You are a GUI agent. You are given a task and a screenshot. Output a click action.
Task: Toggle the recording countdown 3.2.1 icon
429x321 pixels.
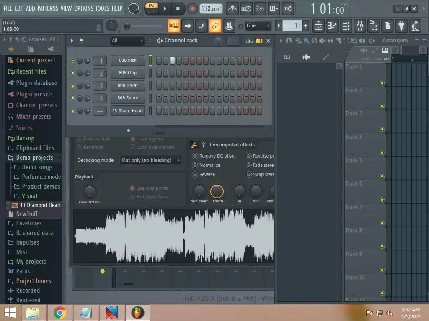click(x=260, y=9)
